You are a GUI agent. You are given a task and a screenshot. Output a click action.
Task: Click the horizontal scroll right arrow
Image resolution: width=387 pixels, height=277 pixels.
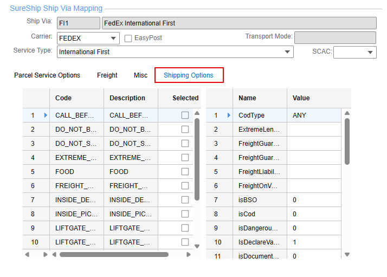pyautogui.click(x=188, y=254)
